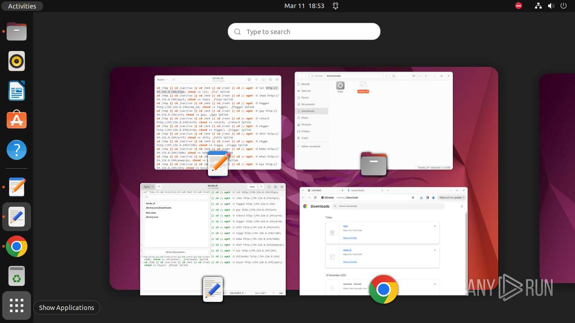The height and width of the screenshot is (323, 575).
Task: Select the gedit dock icon with blue pencil
Action: [x=17, y=217]
